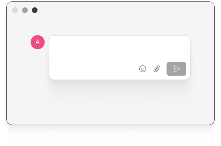221x146 pixels.
Task: Select the gray send button
Action: (176, 69)
